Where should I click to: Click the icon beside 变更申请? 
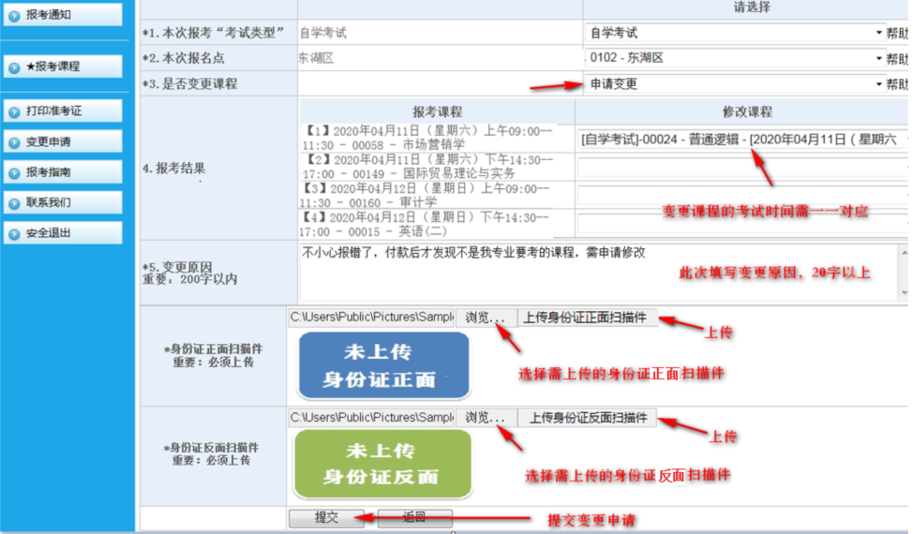pyautogui.click(x=14, y=142)
